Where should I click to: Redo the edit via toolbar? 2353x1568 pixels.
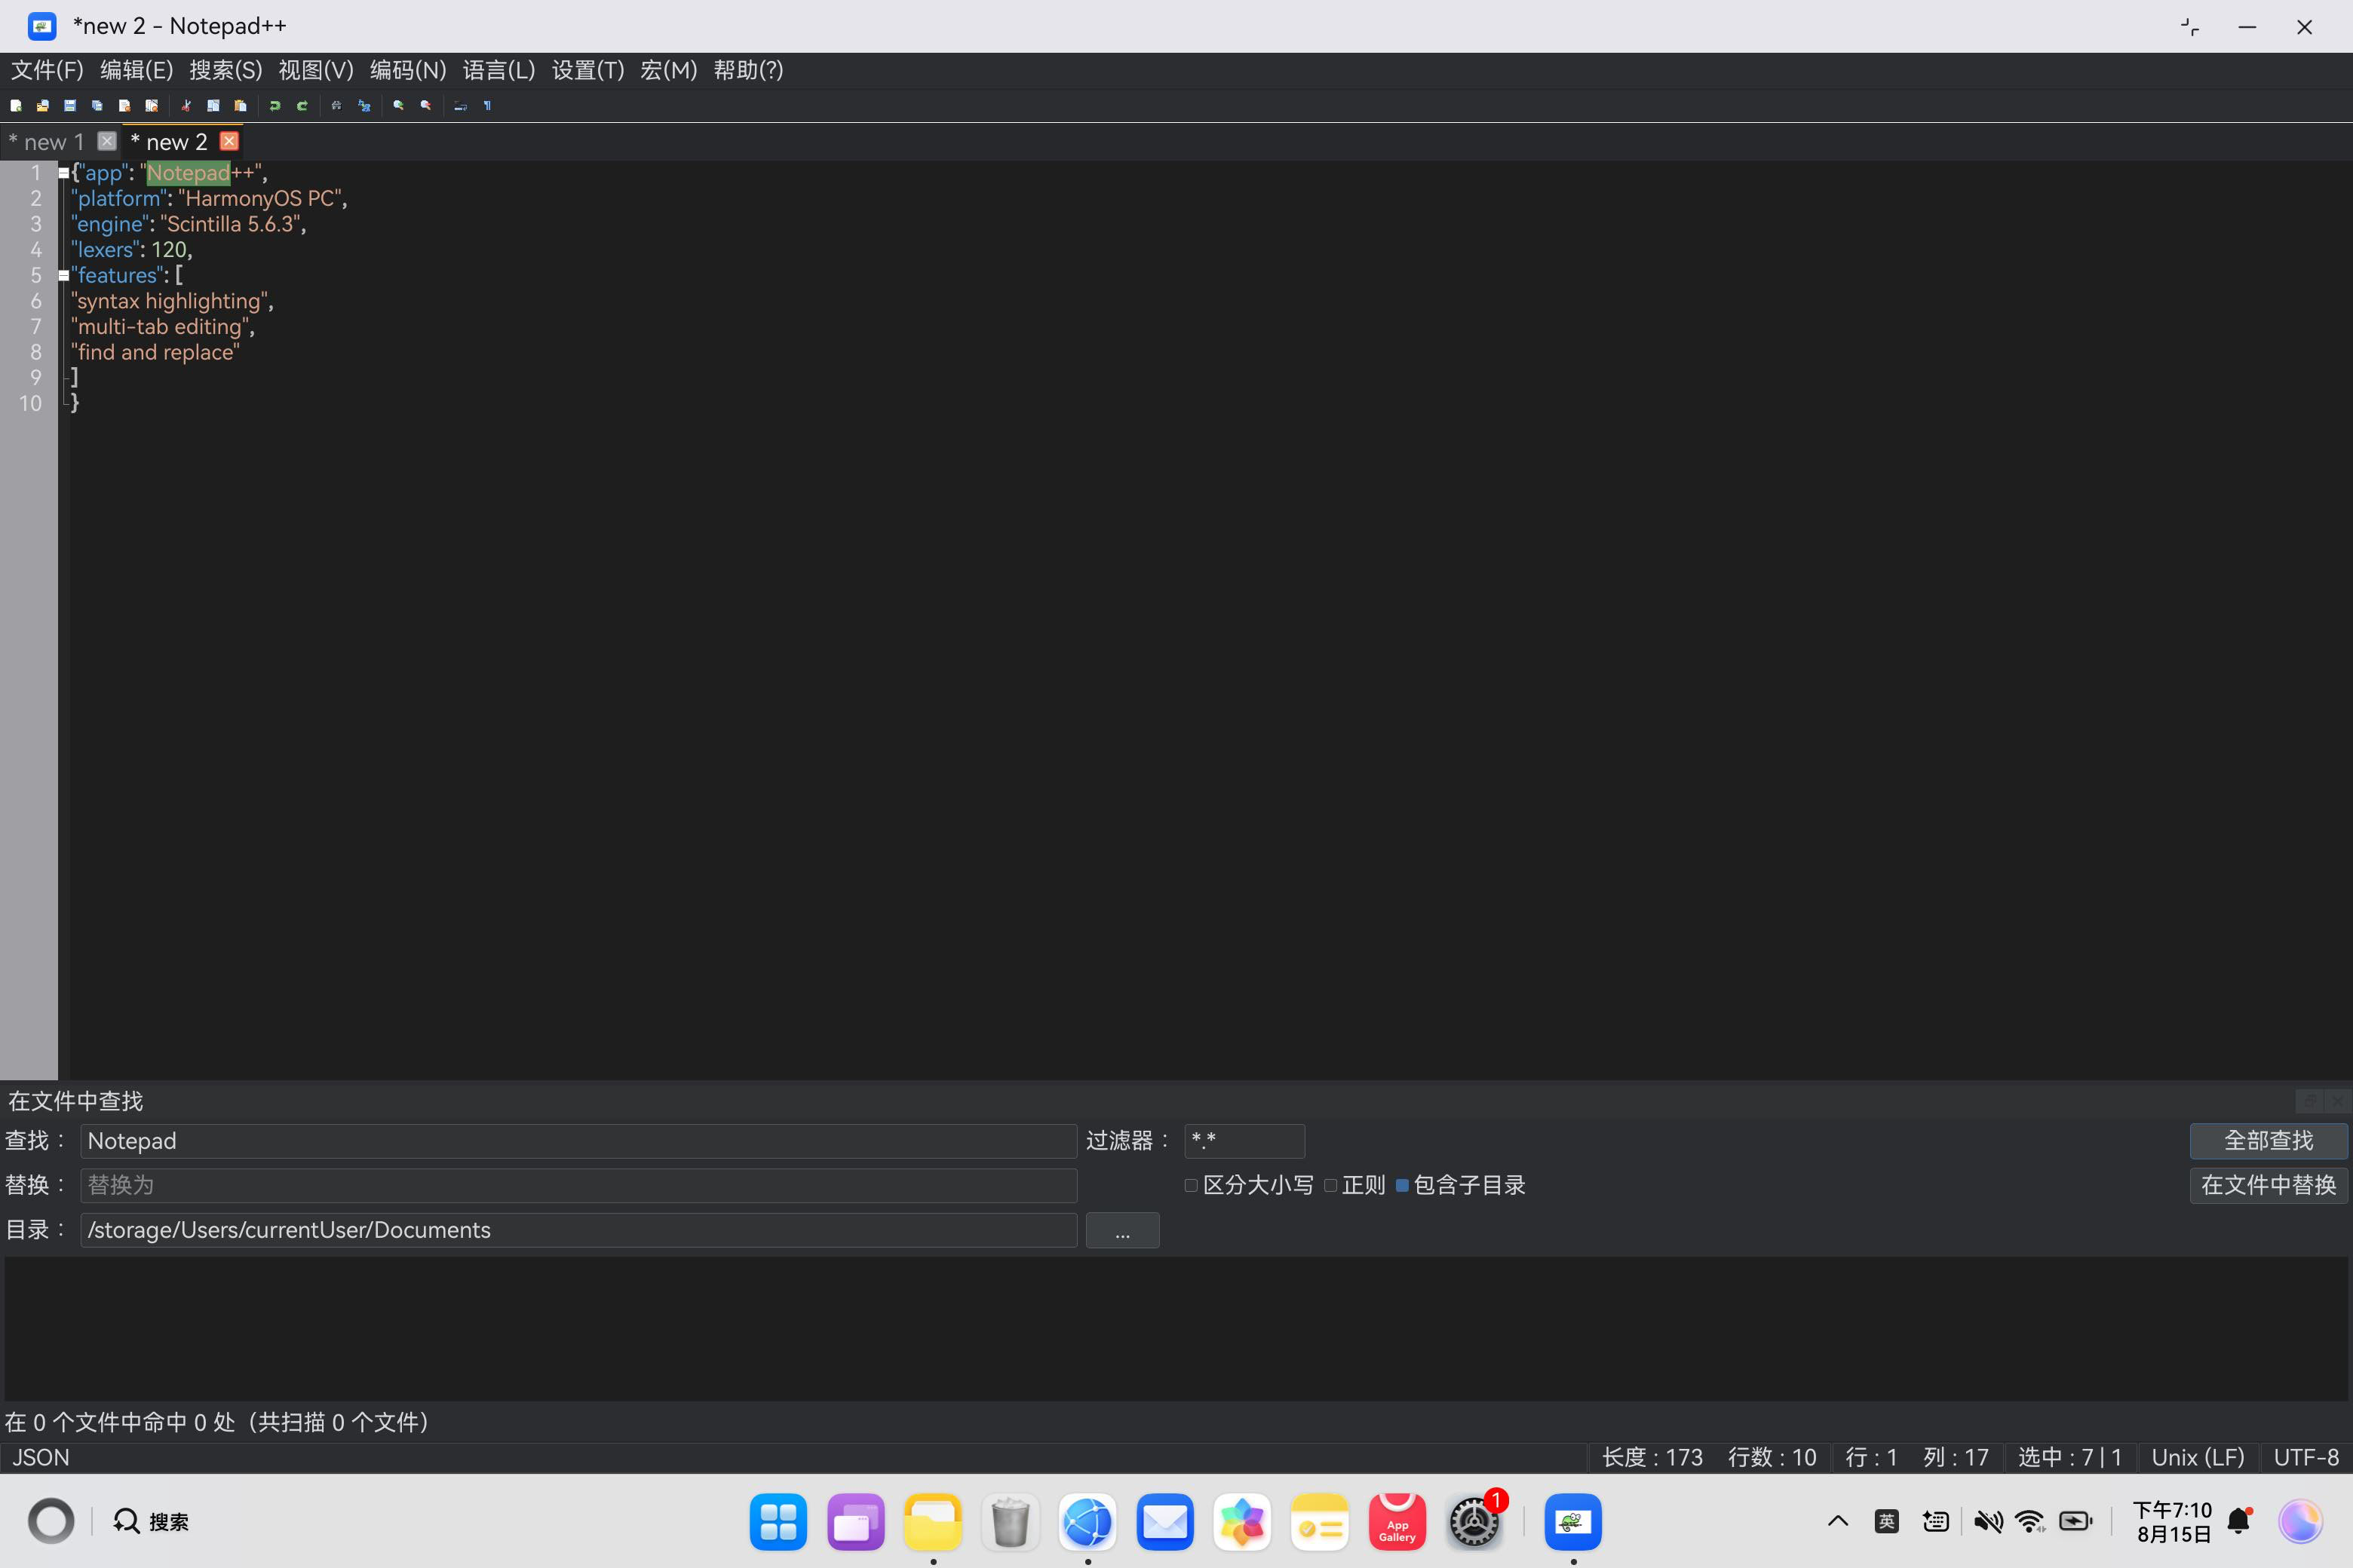tap(302, 105)
